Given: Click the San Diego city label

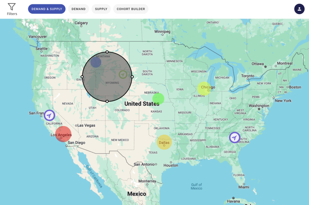Looking at the screenshot, I should [x=76, y=143].
